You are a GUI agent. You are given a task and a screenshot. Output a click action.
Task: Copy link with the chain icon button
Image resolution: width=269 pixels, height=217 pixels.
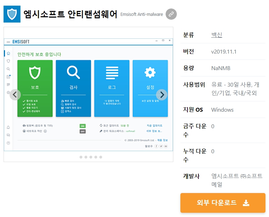171,14
